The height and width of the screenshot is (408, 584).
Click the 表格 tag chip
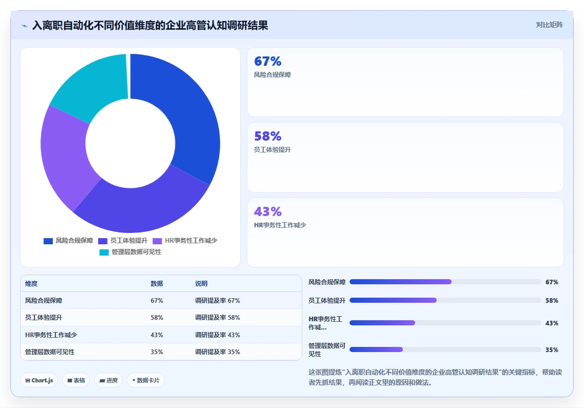pos(76,380)
